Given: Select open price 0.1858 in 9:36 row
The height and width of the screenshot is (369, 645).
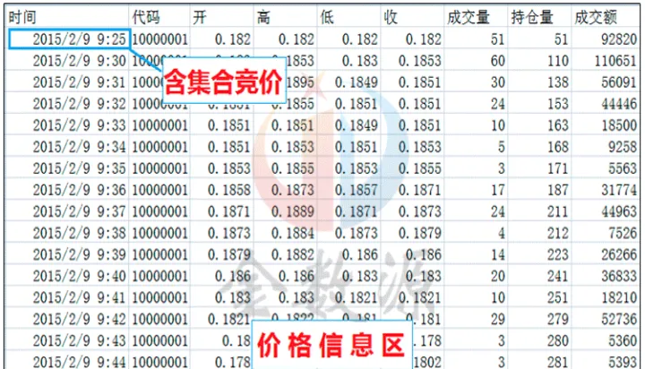Looking at the screenshot, I should [x=229, y=190].
